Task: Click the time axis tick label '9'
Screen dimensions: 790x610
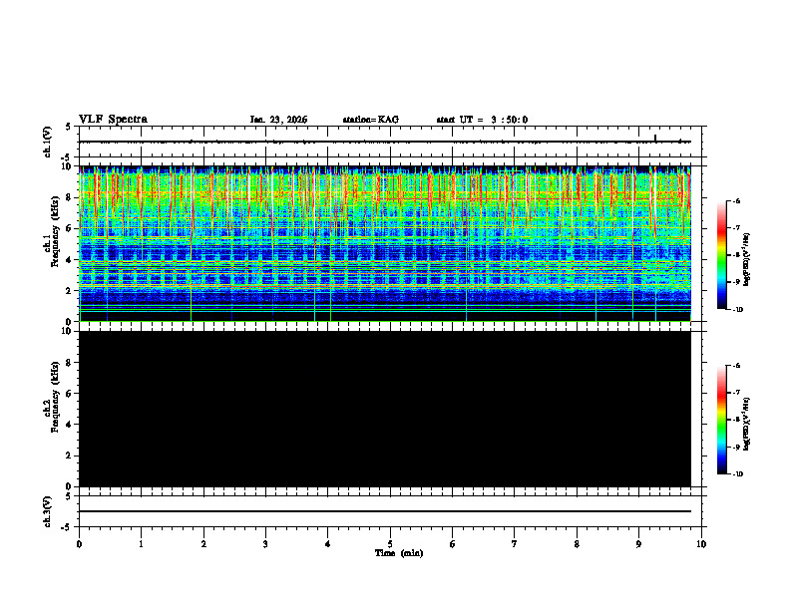Action: (638, 544)
